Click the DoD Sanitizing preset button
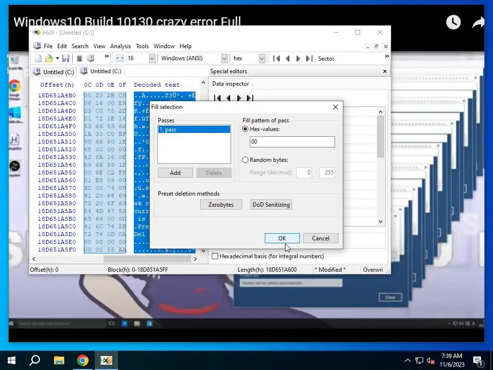This screenshot has width=493, height=370. click(x=271, y=204)
